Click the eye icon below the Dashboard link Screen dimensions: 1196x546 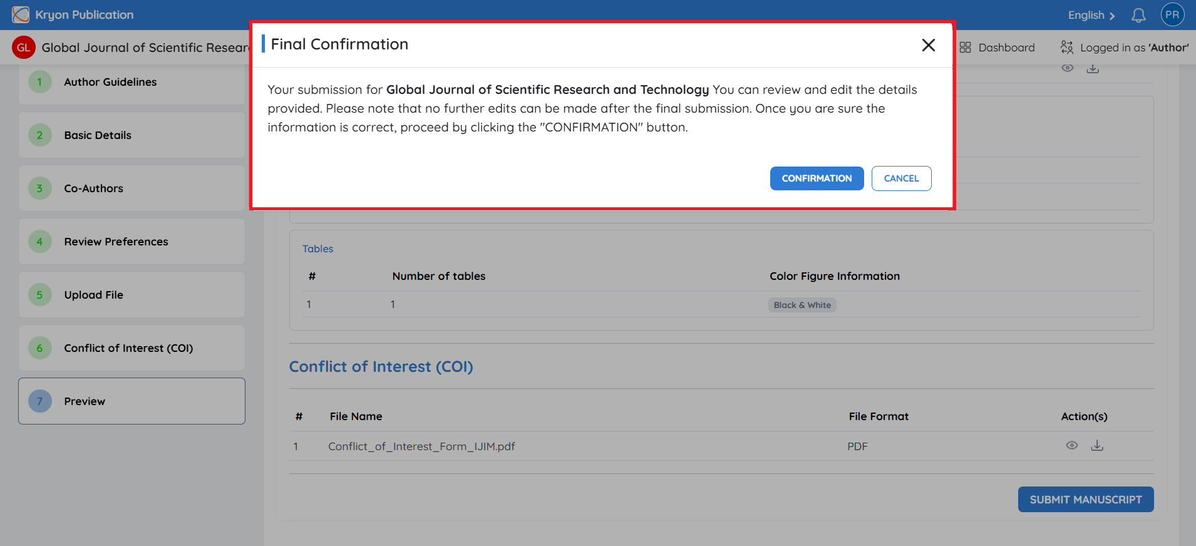pyautogui.click(x=1068, y=68)
